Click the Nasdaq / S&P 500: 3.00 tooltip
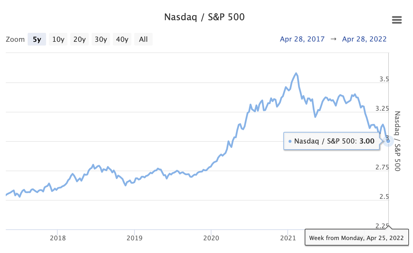Viewport: 413px width, 253px height. [x=331, y=141]
